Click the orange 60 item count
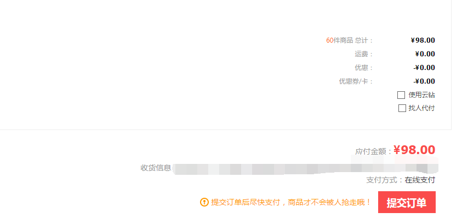 [x=330, y=40]
